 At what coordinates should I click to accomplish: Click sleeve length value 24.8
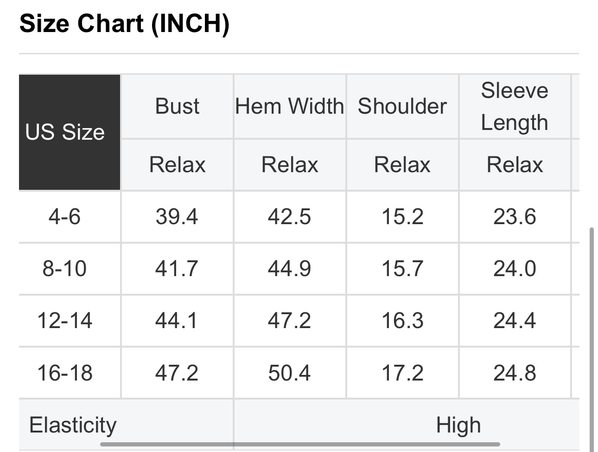(x=515, y=373)
